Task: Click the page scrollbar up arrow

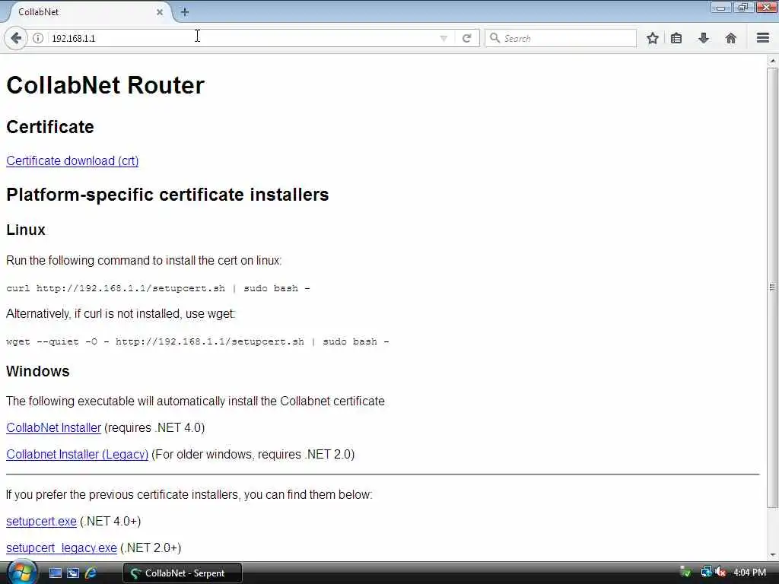Action: pos(772,61)
